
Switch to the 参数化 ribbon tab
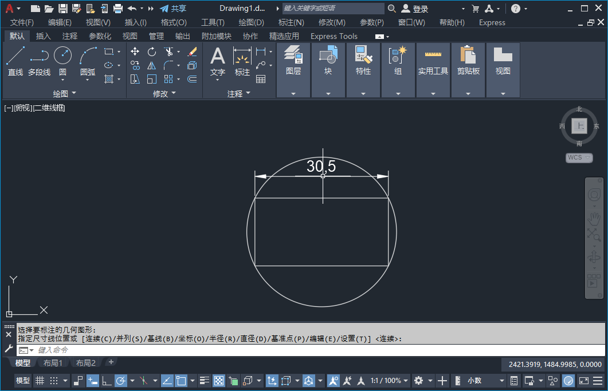click(x=100, y=36)
